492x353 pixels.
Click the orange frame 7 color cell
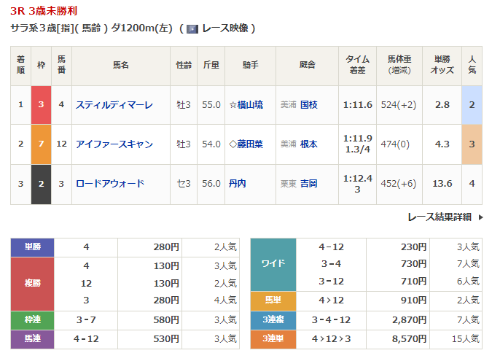coord(41,144)
